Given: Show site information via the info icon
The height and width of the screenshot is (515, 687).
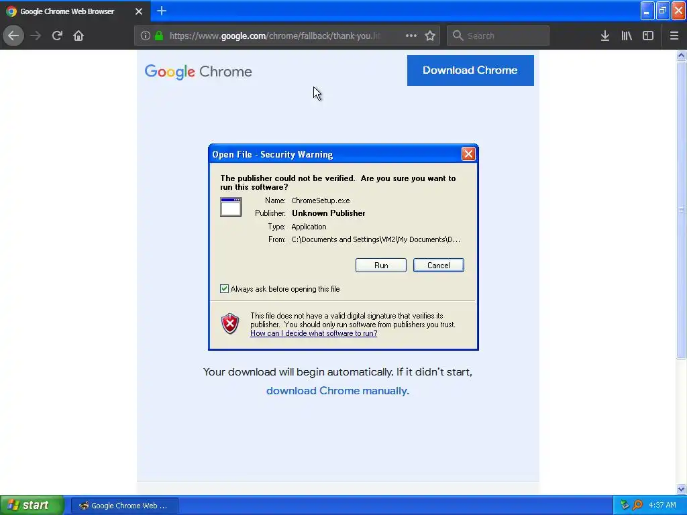Looking at the screenshot, I should (x=146, y=36).
